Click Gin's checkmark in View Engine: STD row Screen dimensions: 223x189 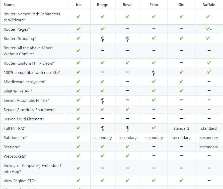pos(181,180)
